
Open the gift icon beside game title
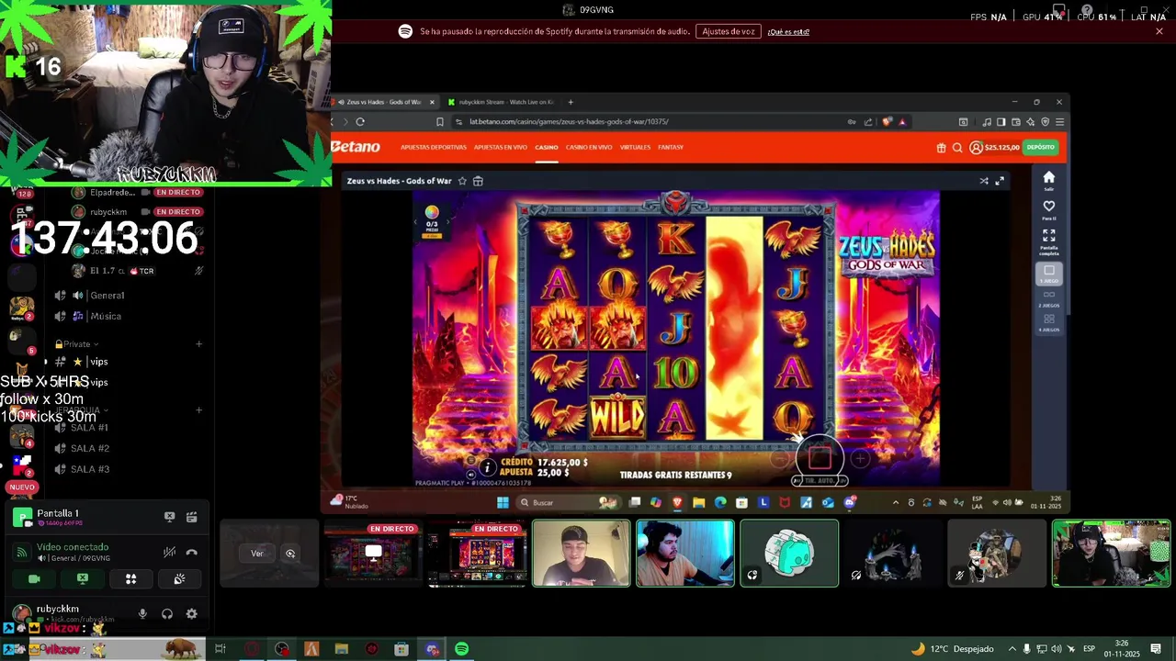click(x=478, y=181)
